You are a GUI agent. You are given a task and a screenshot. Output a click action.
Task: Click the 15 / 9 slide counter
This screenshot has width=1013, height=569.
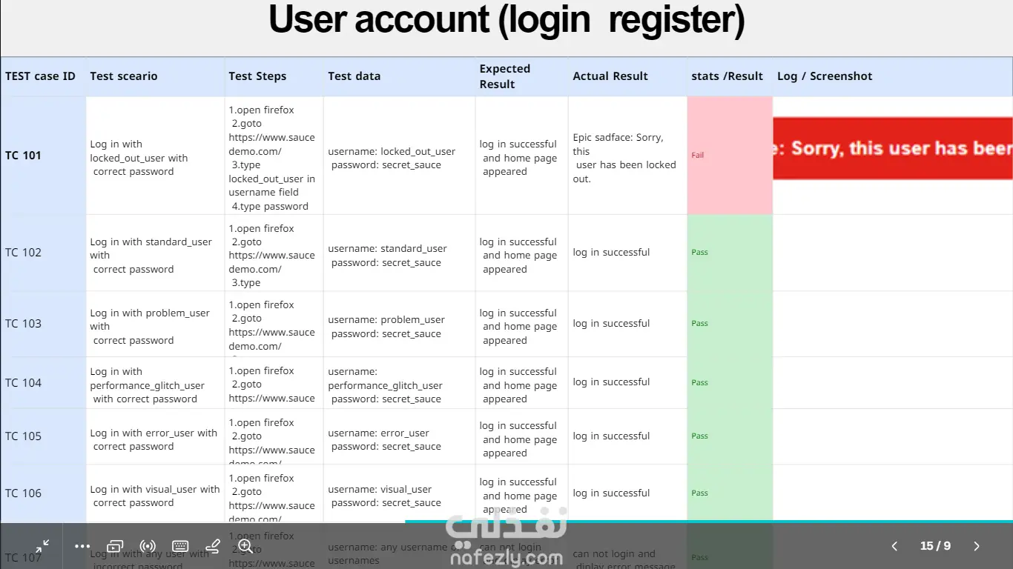point(935,546)
